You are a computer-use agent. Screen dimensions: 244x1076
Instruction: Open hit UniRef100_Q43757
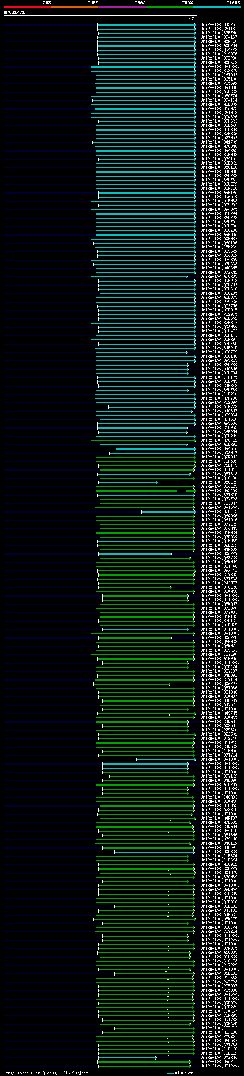pos(218,25)
